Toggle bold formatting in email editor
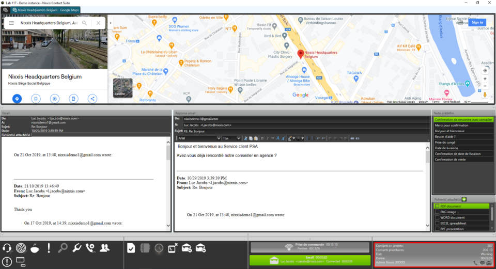 [262, 138]
